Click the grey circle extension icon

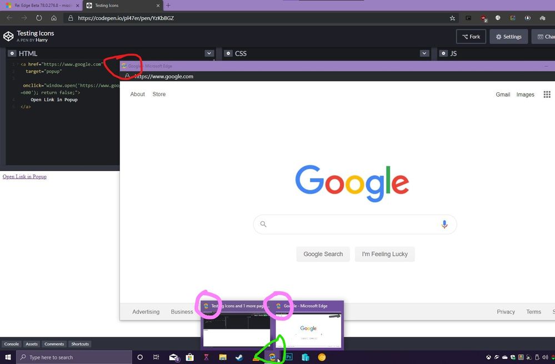pos(498,18)
